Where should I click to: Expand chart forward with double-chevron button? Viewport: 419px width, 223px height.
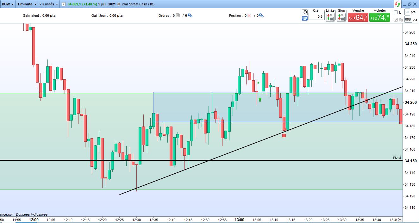point(399,219)
